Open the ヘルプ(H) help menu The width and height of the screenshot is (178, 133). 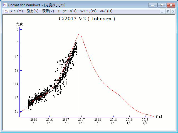[106, 11]
